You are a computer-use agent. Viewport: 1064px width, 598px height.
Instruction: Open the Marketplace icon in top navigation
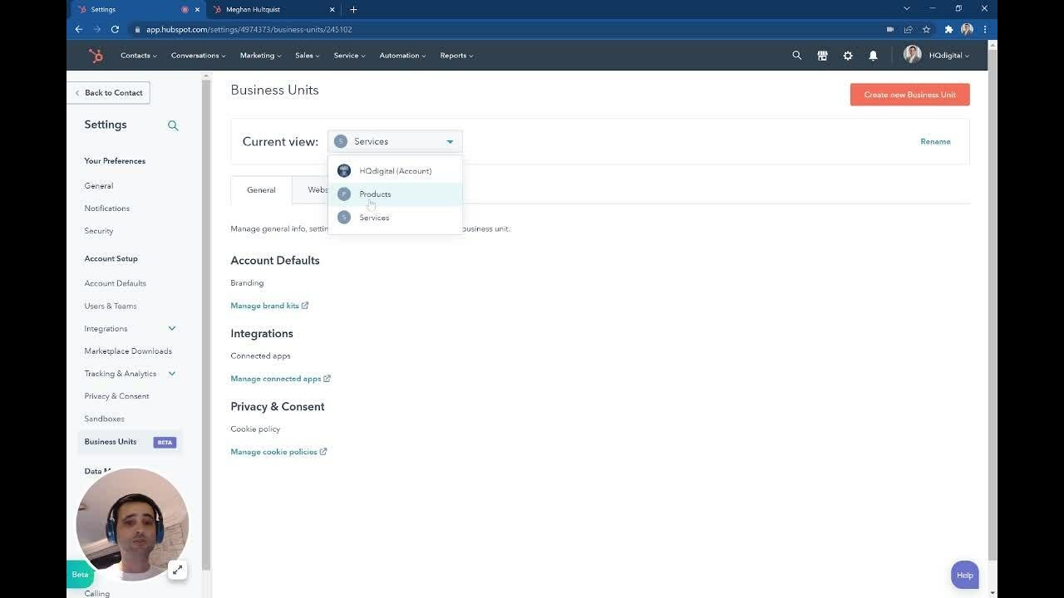tap(822, 56)
